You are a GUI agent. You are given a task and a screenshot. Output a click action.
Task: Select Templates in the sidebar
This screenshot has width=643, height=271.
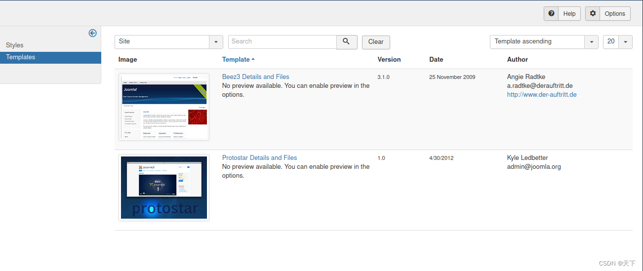pyautogui.click(x=50, y=57)
